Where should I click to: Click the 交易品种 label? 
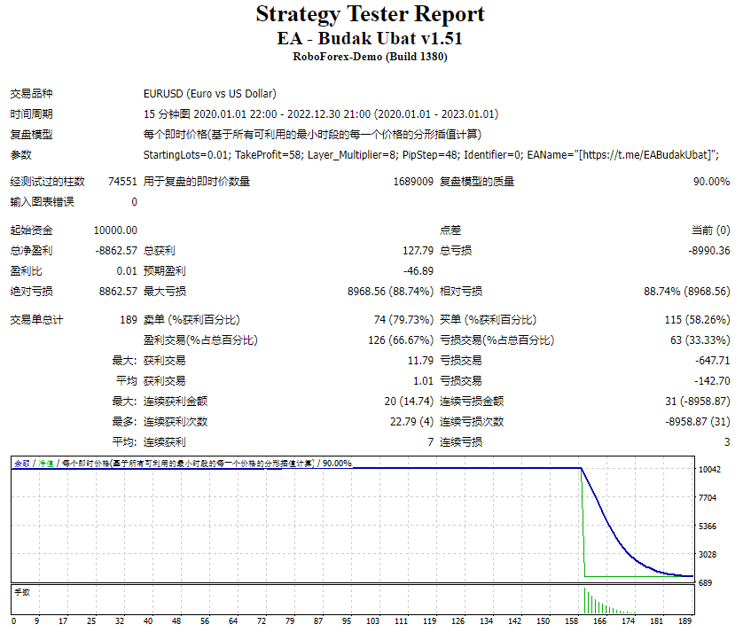tap(31, 93)
